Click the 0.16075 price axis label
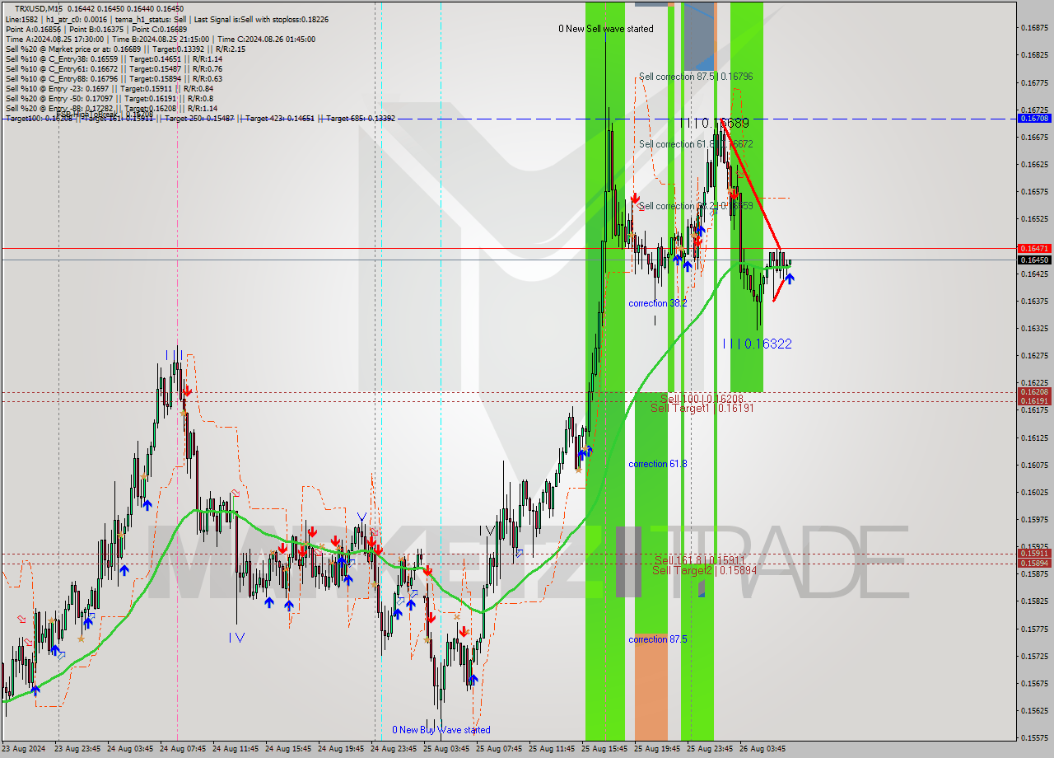1054x758 pixels. coord(1035,466)
